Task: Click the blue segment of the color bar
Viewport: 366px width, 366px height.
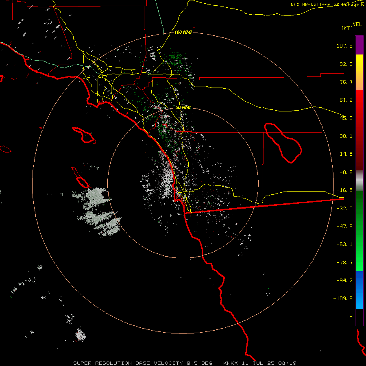Action: point(359,290)
